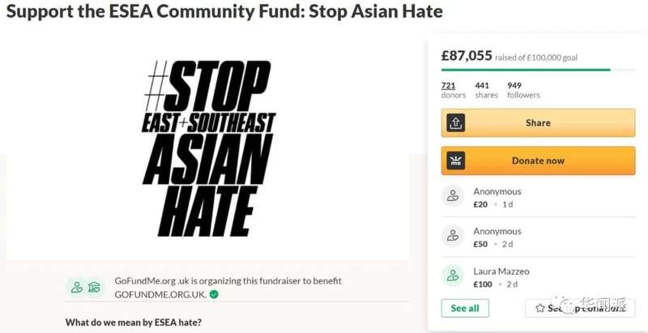Click the star icon in top donations
The height and width of the screenshot is (333, 648).
(539, 308)
